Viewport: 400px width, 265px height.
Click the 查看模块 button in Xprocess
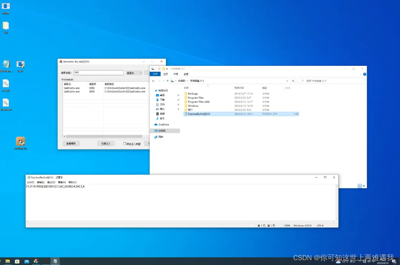pyautogui.click(x=71, y=144)
